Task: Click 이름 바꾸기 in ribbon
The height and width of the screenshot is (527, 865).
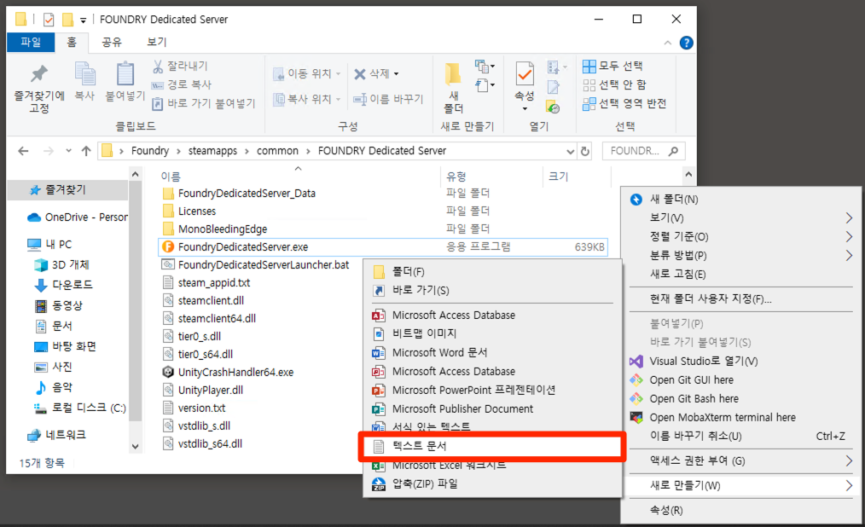Action: (388, 99)
